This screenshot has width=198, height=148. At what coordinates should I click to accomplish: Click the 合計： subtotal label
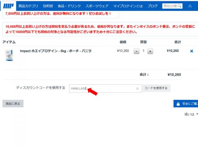(x=144, y=75)
